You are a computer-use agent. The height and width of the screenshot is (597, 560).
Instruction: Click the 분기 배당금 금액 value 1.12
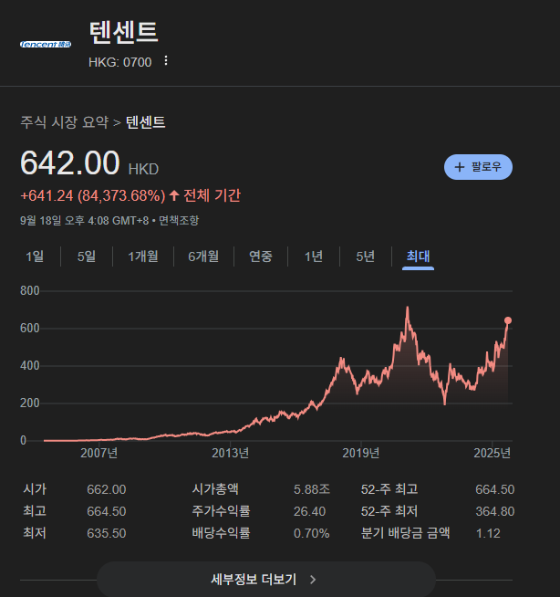(x=488, y=533)
